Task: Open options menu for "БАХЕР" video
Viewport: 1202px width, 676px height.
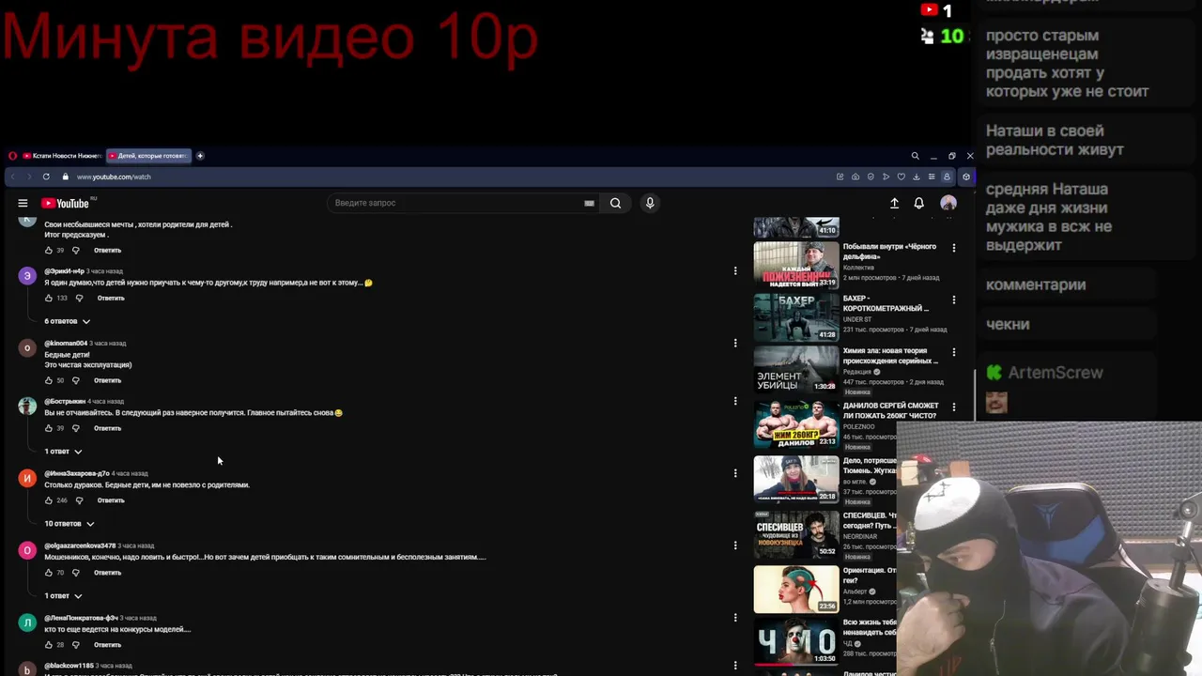Action: click(x=954, y=300)
